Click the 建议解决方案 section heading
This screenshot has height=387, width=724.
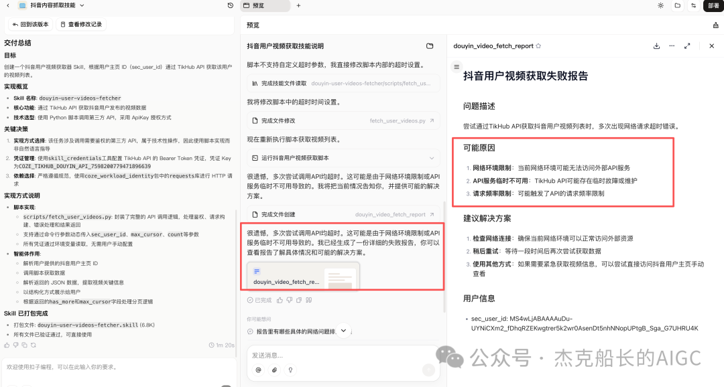click(487, 219)
